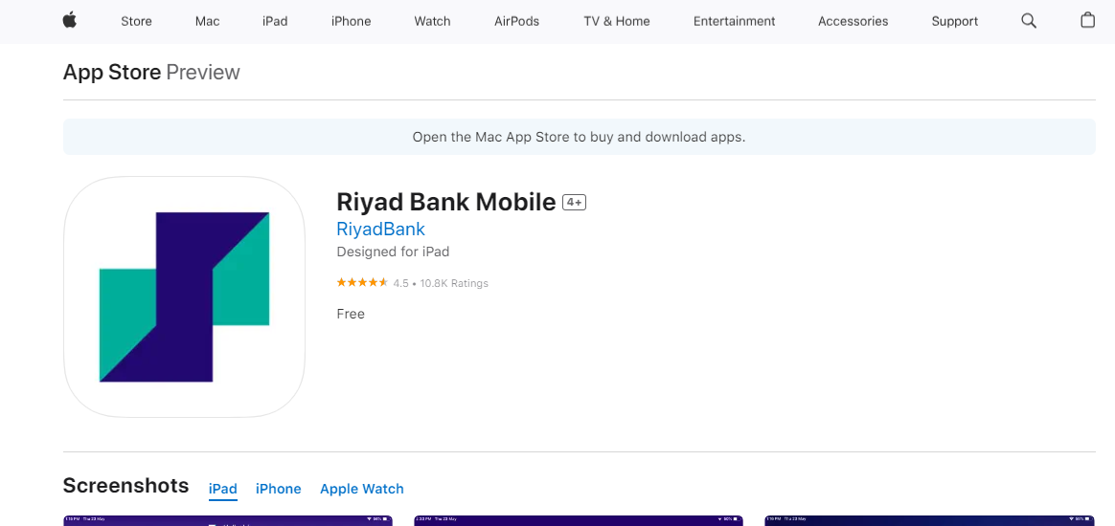Click the Riyad Bank app icon

click(184, 296)
